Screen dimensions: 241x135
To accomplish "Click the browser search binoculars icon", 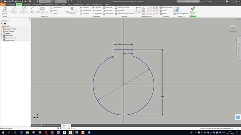I will 5,24.
